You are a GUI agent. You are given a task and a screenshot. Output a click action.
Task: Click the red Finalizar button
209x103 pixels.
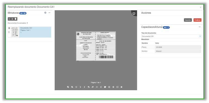pyautogui.click(x=197, y=20)
